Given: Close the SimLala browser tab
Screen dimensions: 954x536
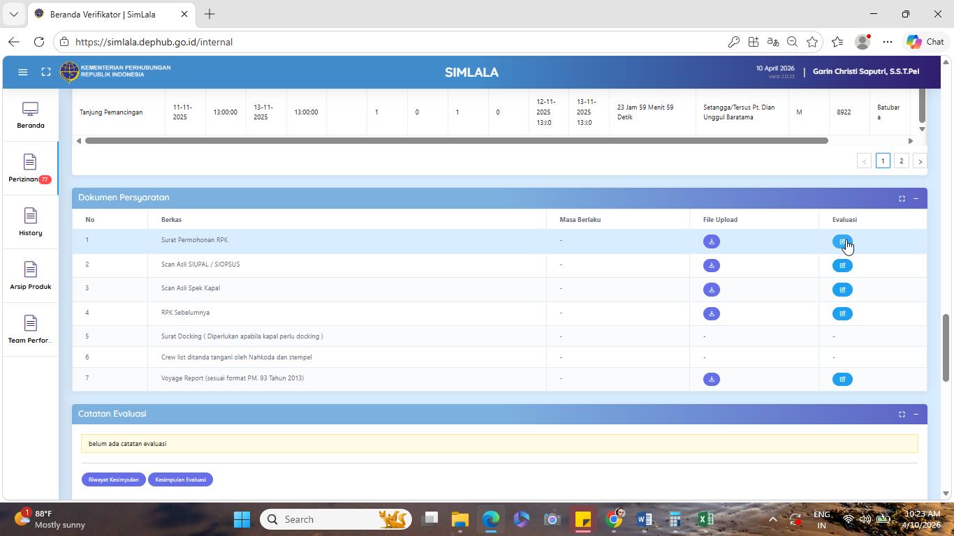Looking at the screenshot, I should coord(184,14).
